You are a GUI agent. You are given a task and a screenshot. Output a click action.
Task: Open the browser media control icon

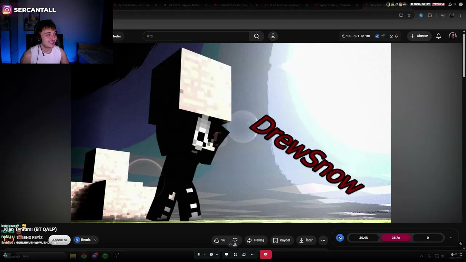pos(443,15)
